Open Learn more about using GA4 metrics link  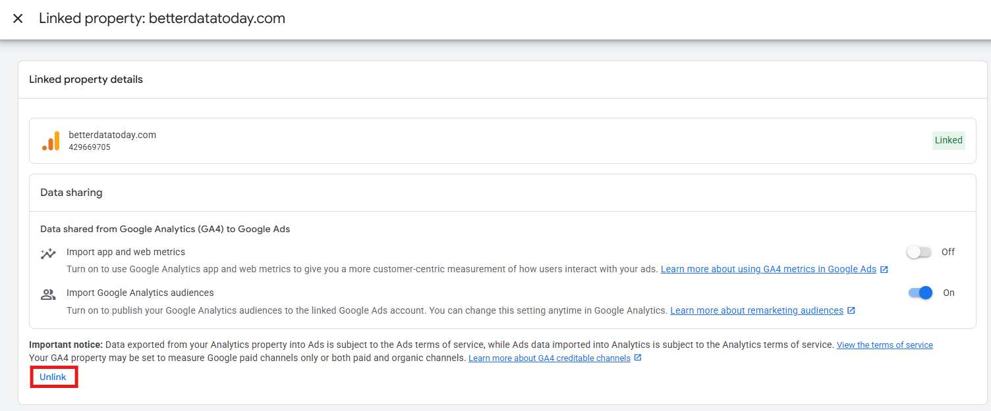(774, 269)
